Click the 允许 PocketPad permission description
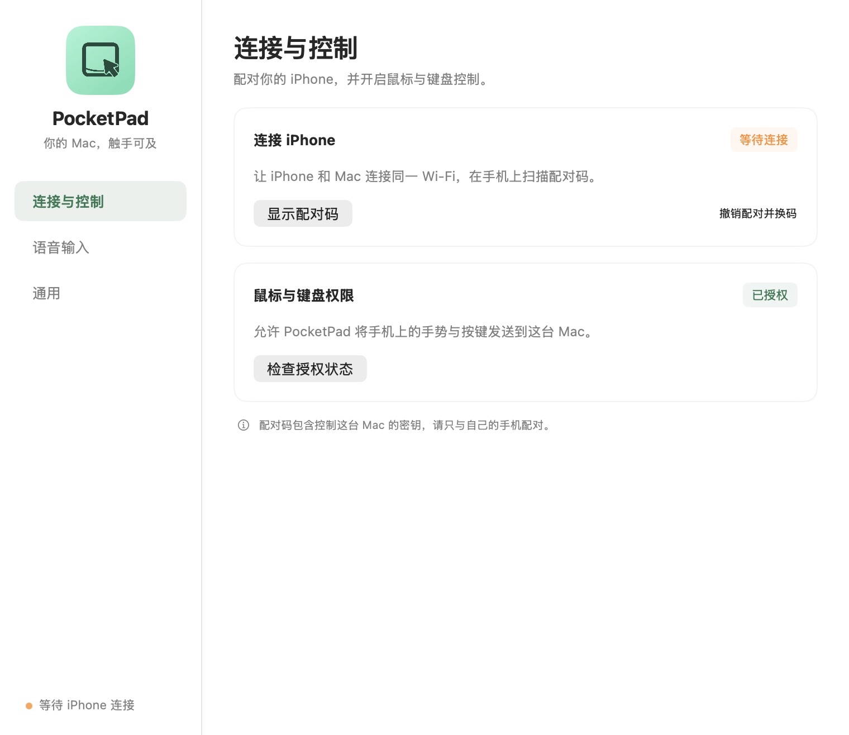 [424, 332]
